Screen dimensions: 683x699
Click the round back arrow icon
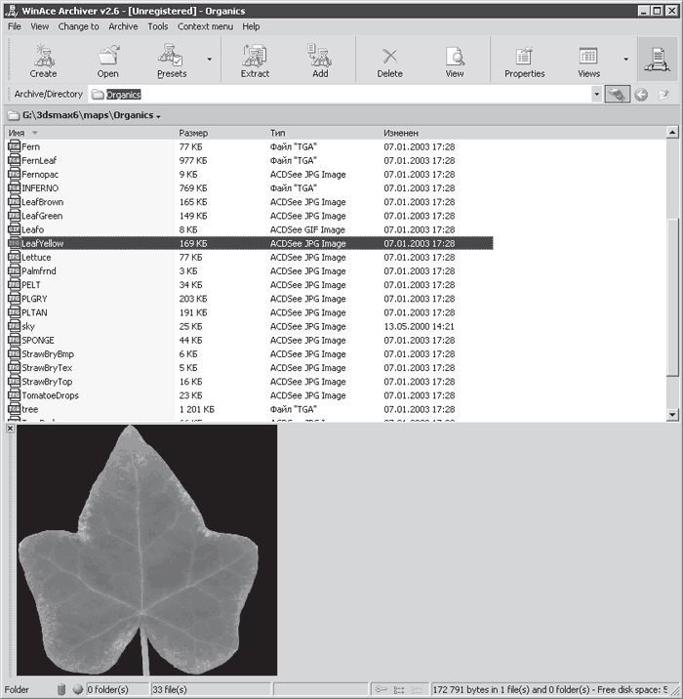[x=641, y=95]
